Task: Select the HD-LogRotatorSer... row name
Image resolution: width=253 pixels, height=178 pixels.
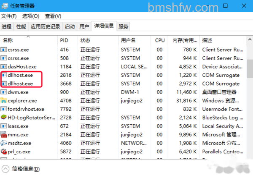Action: coord(32,118)
